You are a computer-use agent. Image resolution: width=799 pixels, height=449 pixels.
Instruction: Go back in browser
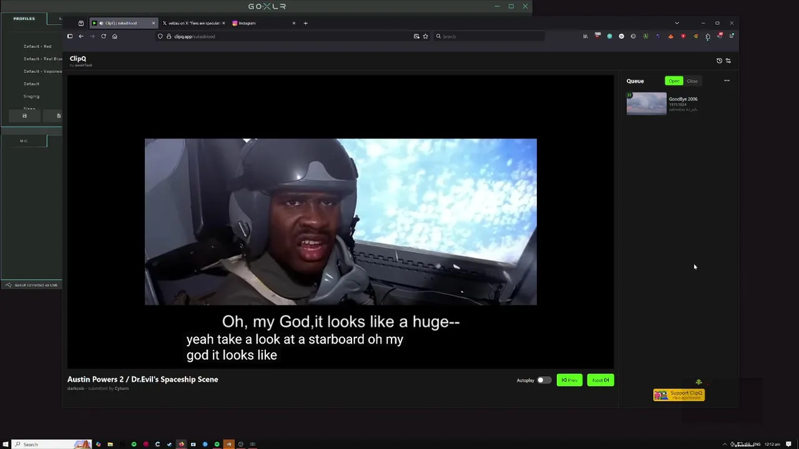point(81,36)
